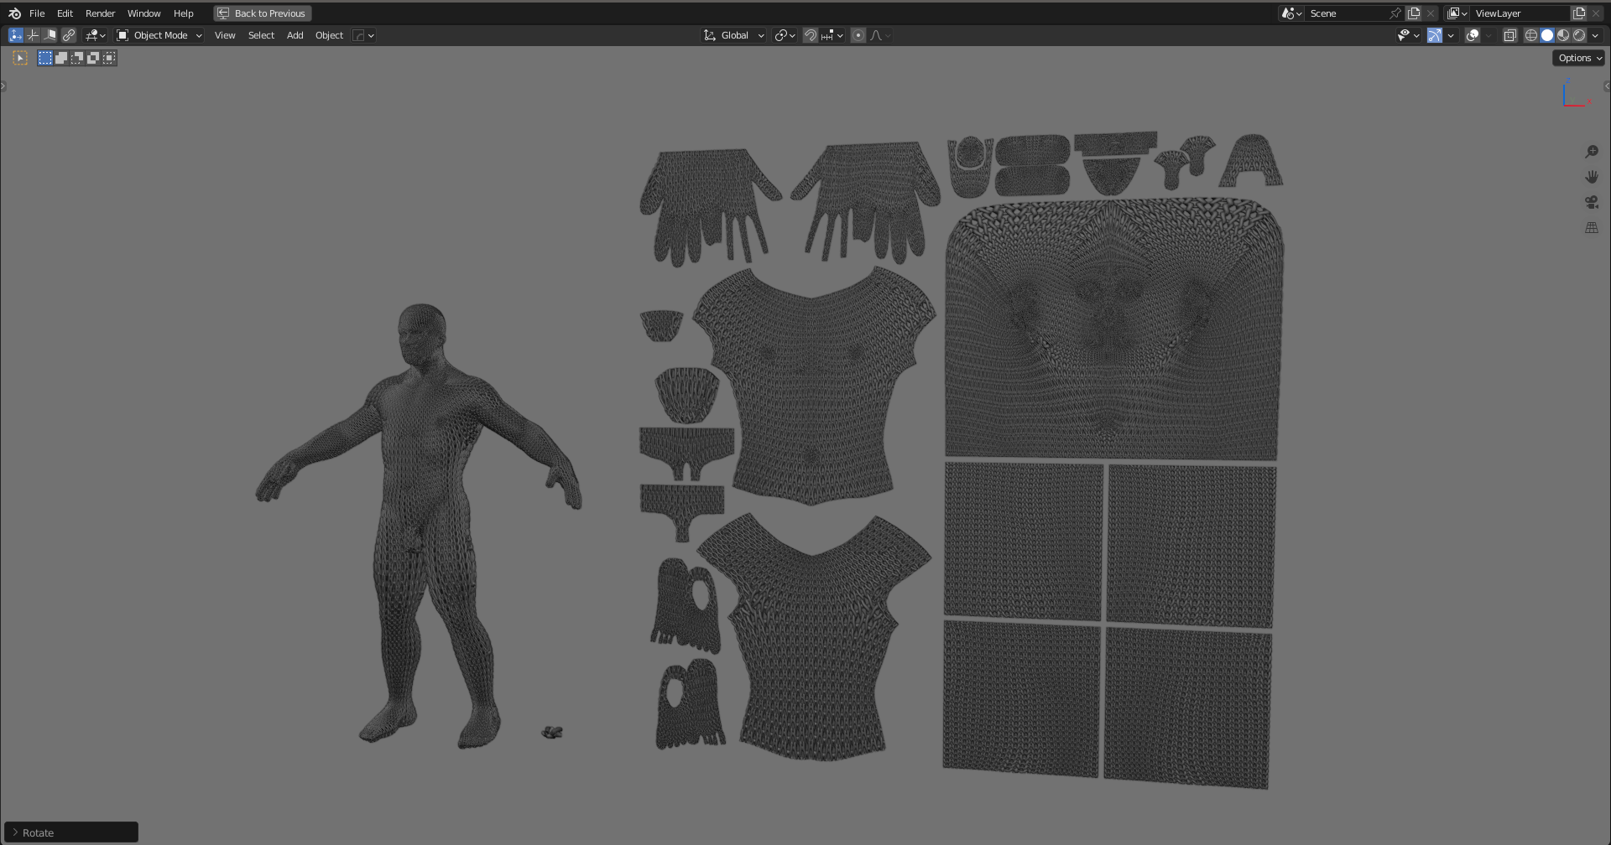The image size is (1611, 845).
Task: Open the Edit menu
Action: pos(65,13)
